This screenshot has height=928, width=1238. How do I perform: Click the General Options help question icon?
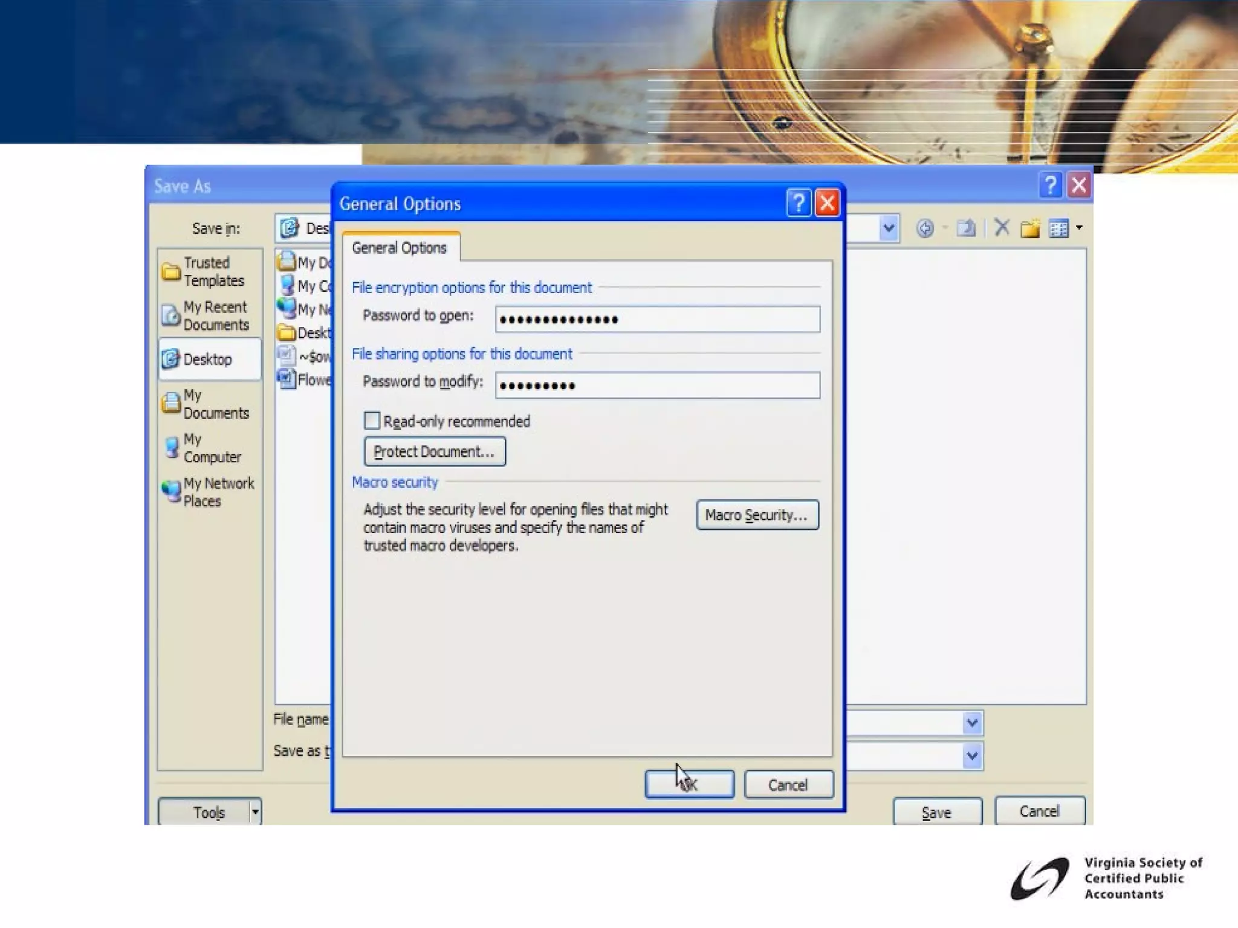pyautogui.click(x=799, y=203)
